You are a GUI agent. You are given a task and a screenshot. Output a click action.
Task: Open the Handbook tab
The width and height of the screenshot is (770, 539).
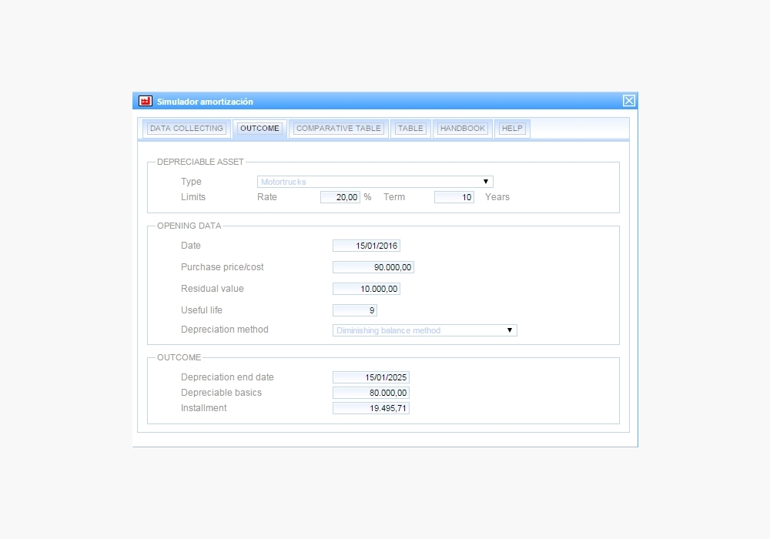pyautogui.click(x=463, y=129)
